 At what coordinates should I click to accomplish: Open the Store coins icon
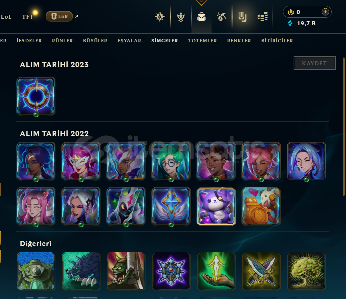263,17
